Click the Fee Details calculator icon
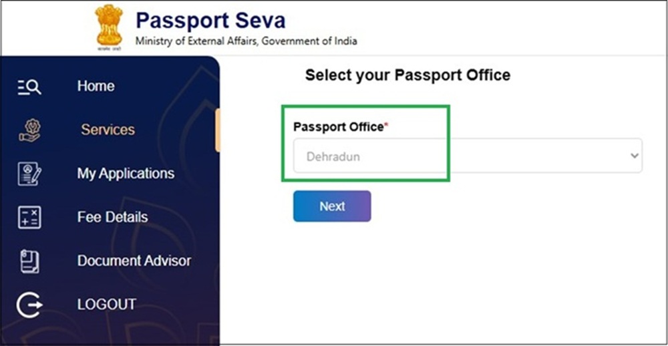The image size is (668, 346). pyautogui.click(x=29, y=217)
